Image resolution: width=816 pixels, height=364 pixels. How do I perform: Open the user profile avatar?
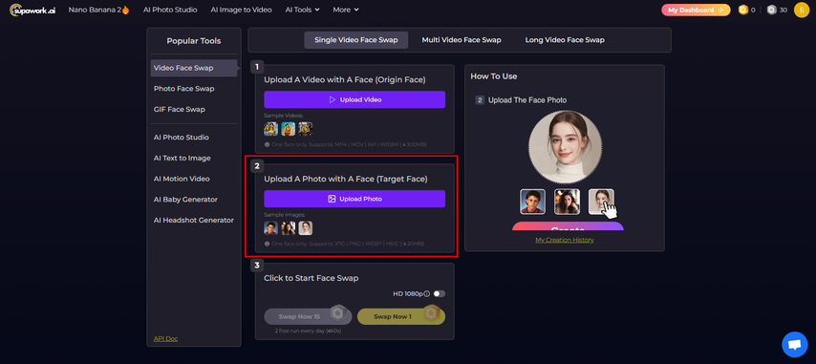point(802,10)
